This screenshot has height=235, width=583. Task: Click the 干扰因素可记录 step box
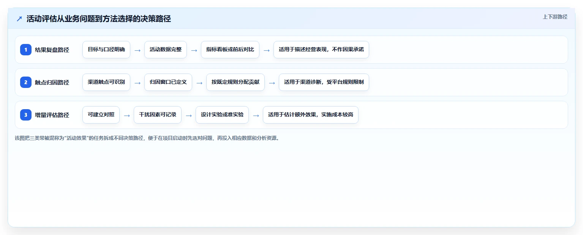click(x=158, y=115)
